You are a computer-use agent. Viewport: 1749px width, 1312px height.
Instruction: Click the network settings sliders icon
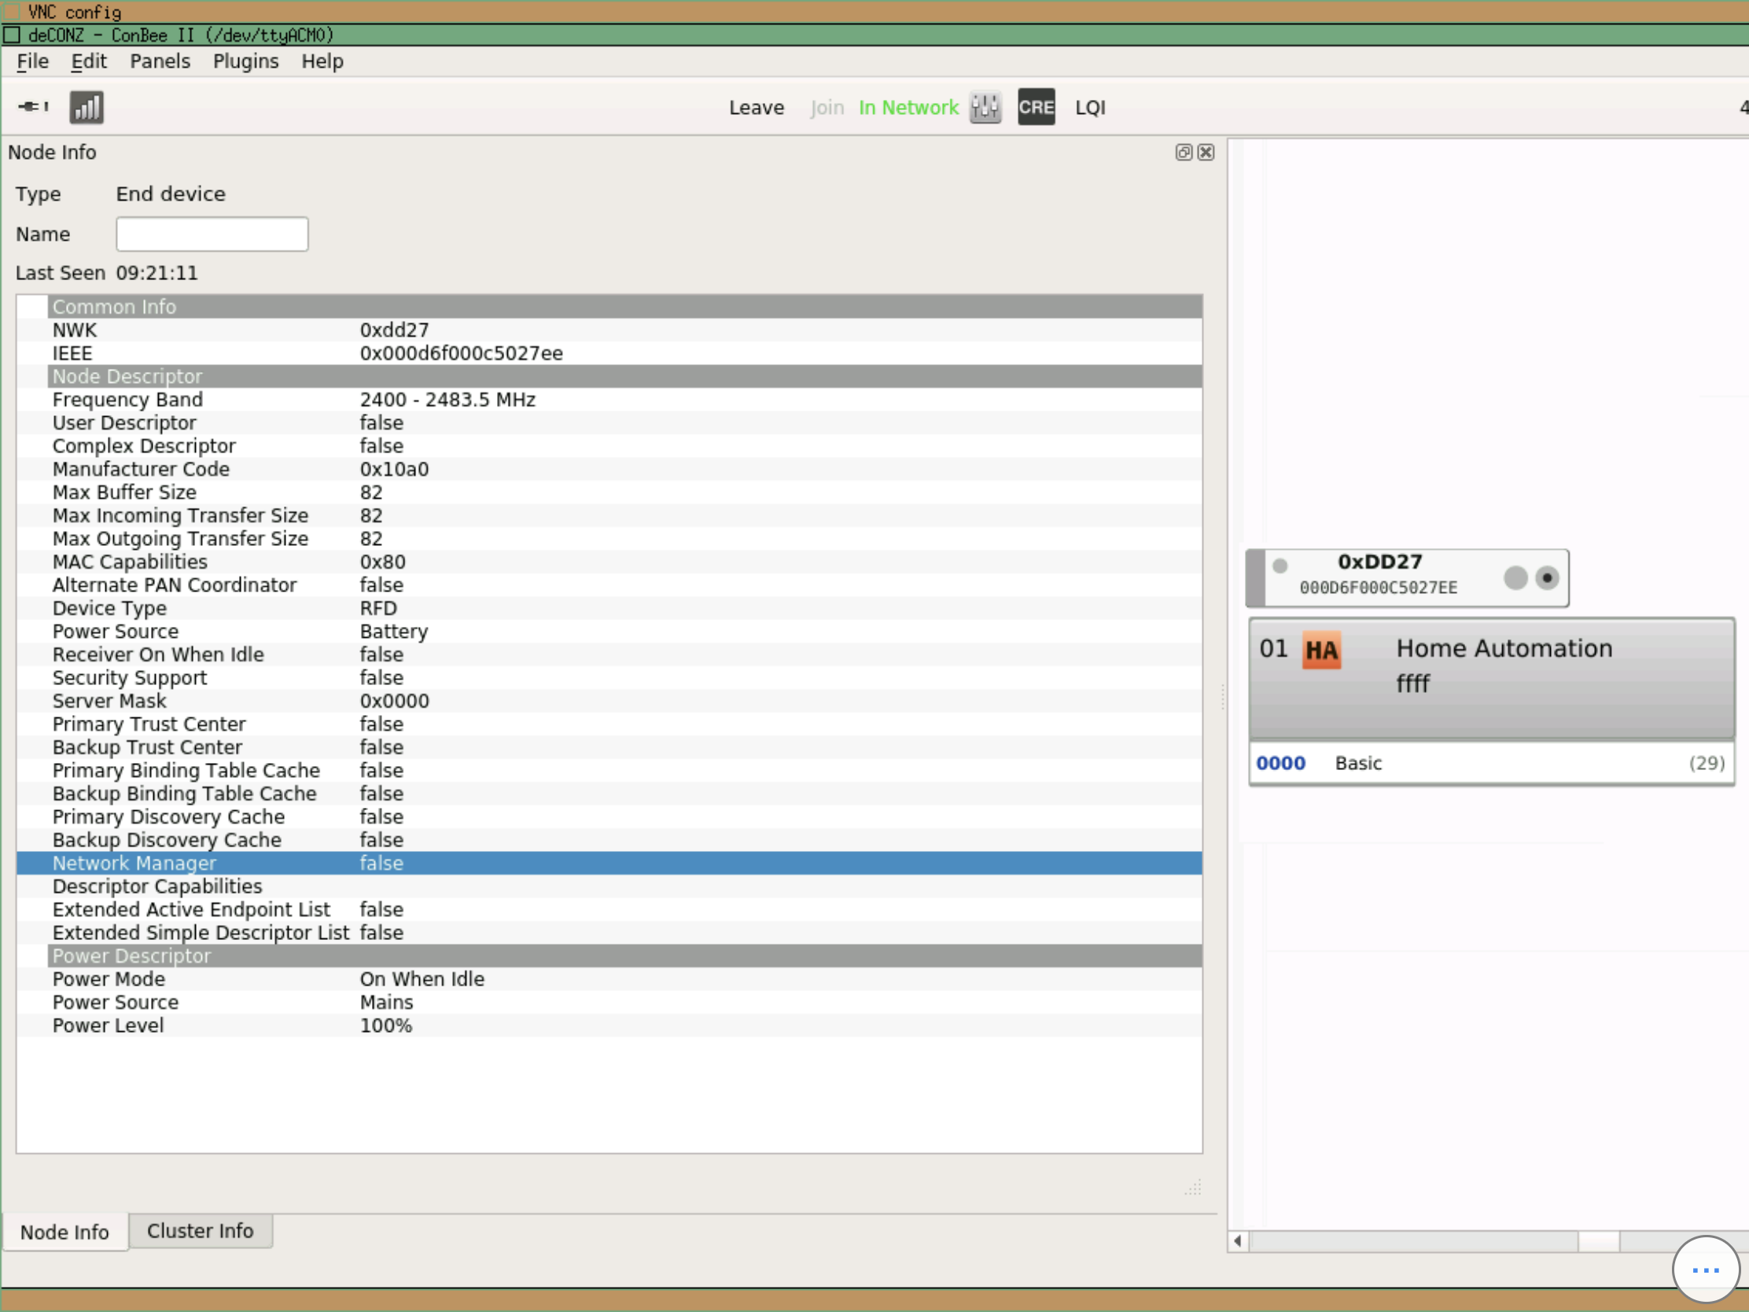(x=985, y=107)
